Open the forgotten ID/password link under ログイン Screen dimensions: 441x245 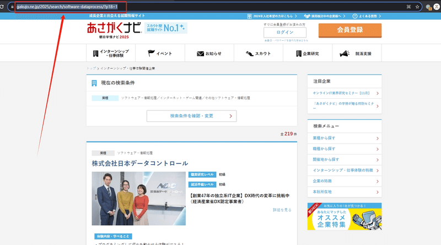pos(286,40)
